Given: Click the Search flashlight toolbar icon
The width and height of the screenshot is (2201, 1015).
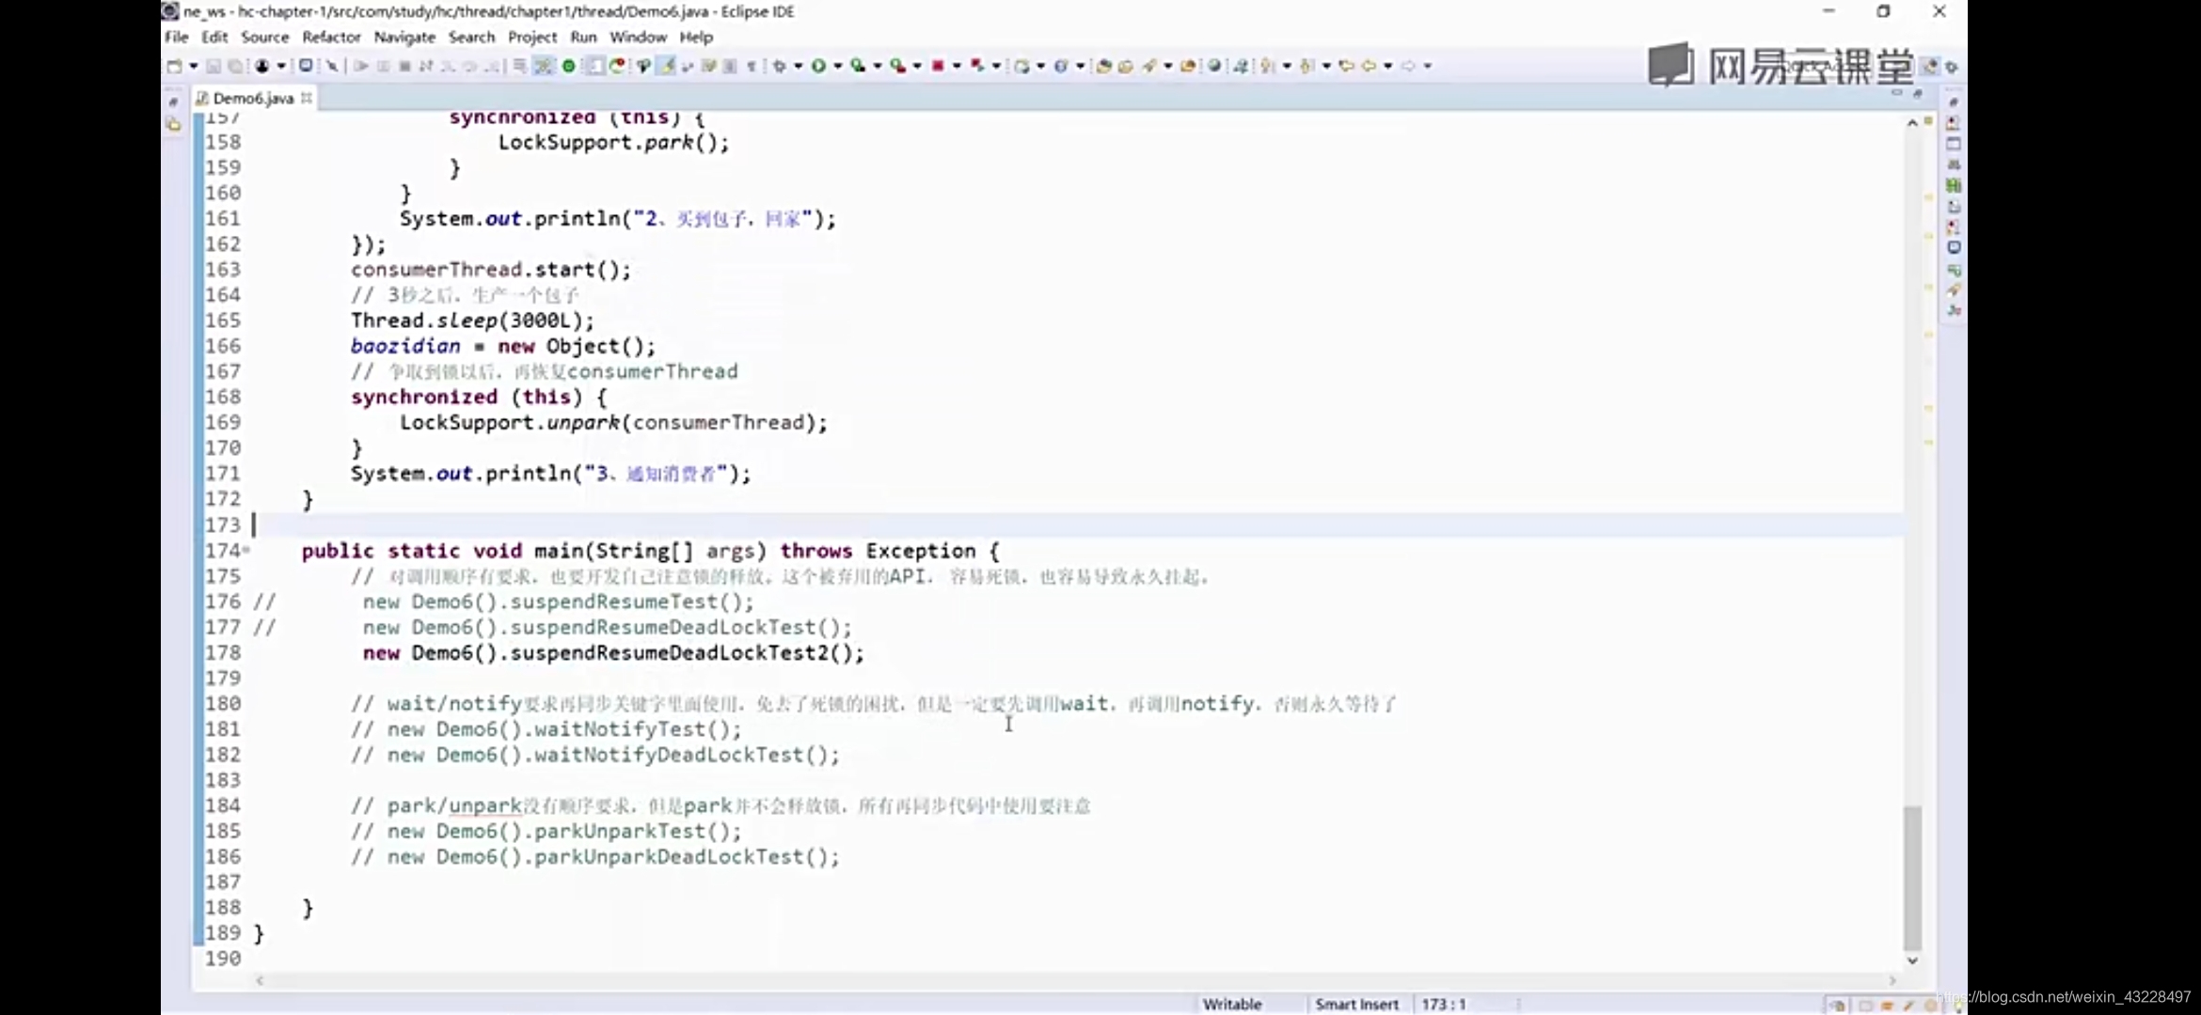Looking at the screenshot, I should pos(1149,66).
